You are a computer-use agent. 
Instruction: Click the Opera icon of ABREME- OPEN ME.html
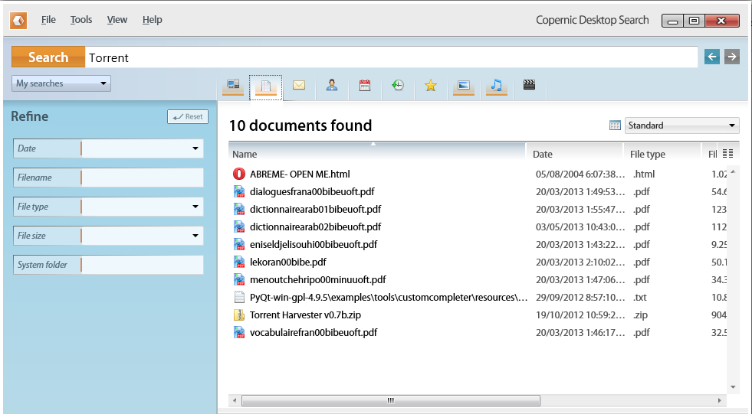(x=239, y=174)
